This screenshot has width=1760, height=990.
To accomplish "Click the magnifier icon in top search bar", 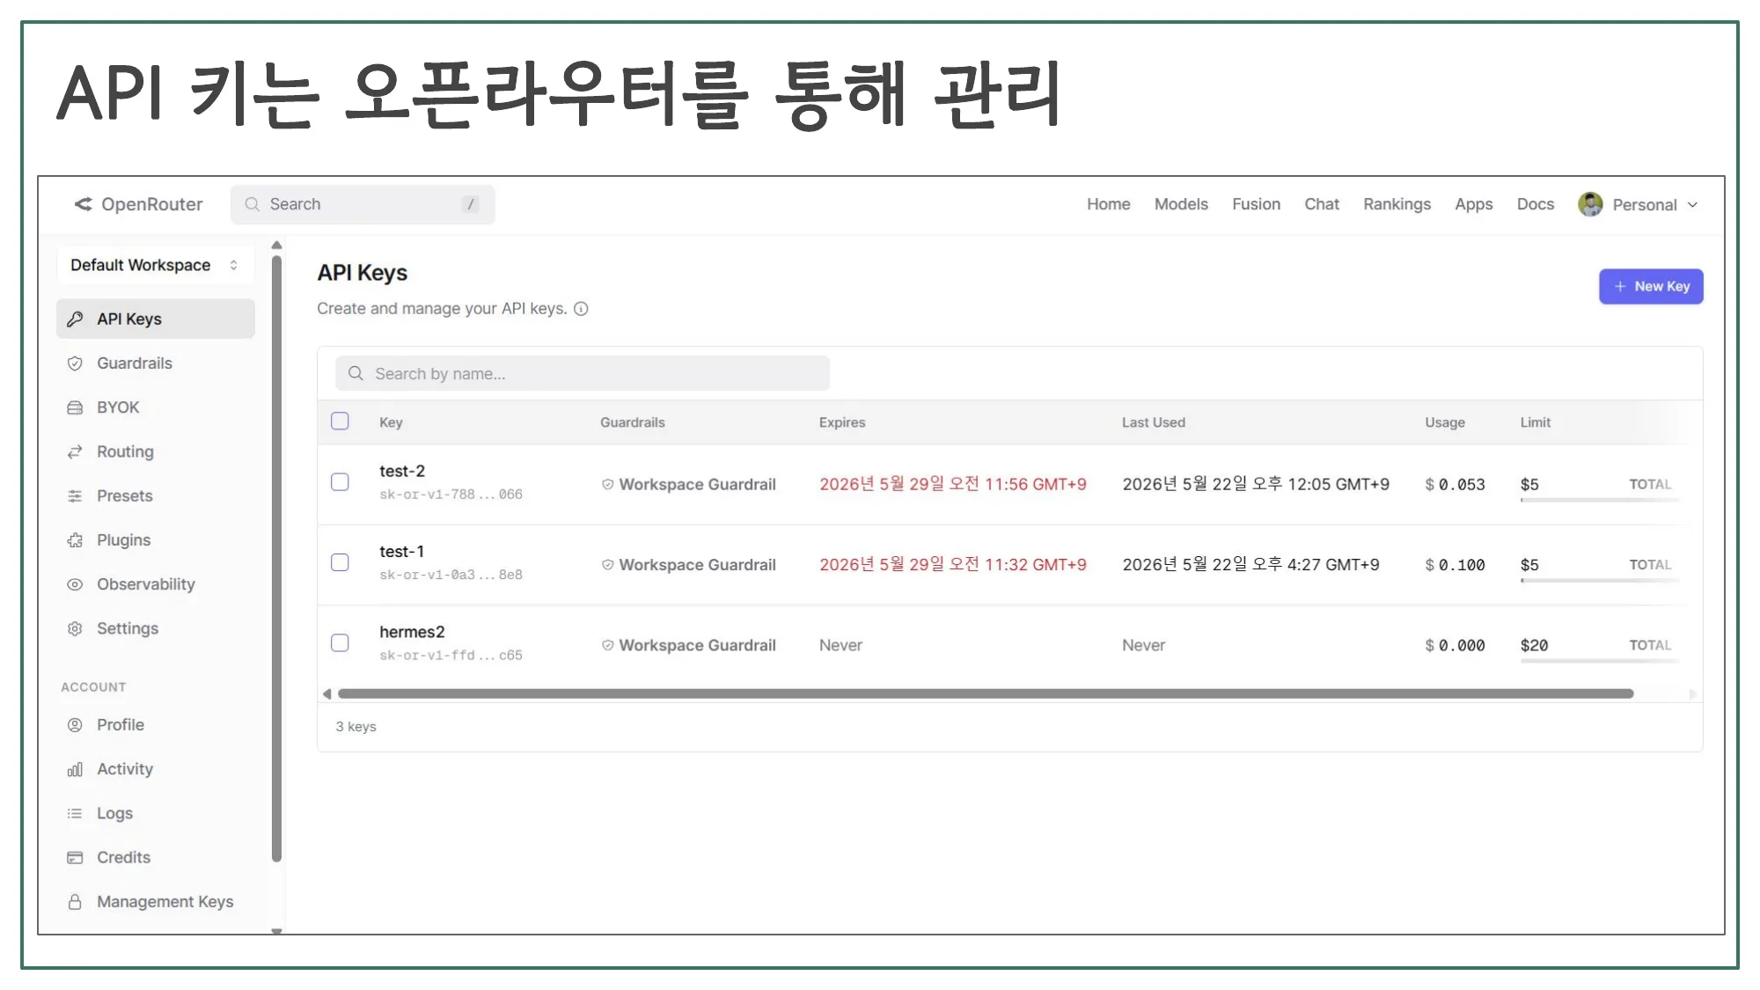I will click(x=252, y=204).
